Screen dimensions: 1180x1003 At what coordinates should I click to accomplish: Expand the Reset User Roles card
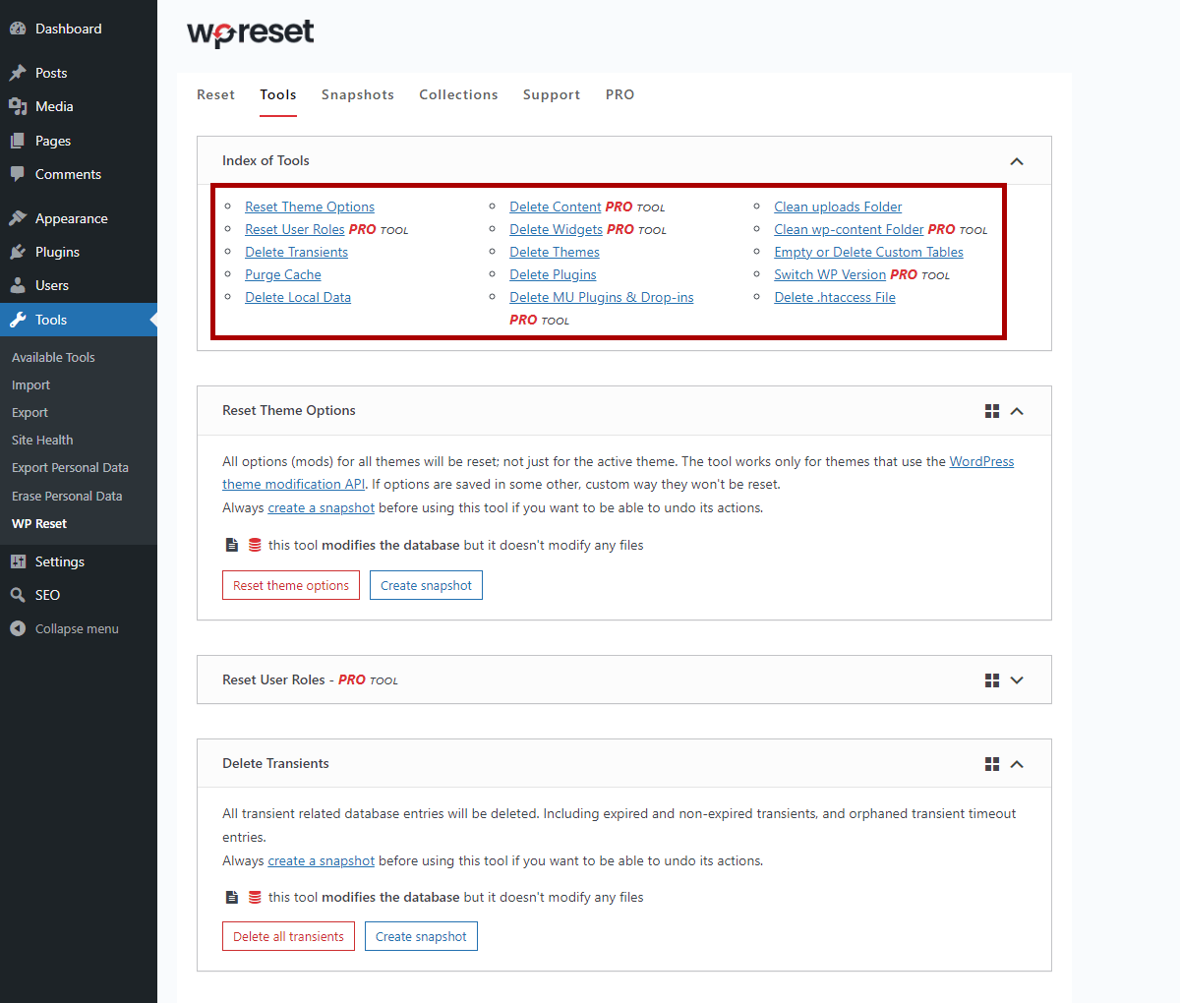coord(1017,679)
